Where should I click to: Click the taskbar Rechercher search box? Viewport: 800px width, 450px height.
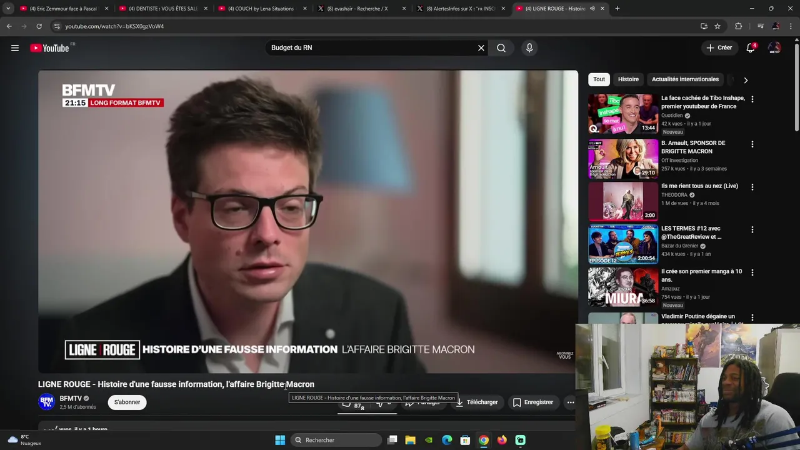[x=336, y=440]
